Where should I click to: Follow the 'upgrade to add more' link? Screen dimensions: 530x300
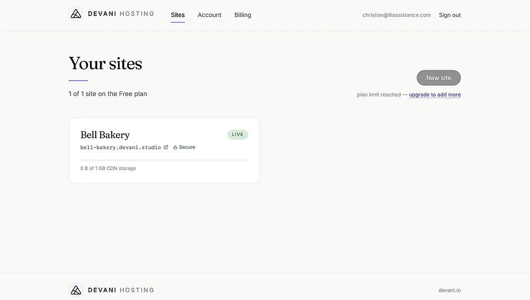pos(435,94)
